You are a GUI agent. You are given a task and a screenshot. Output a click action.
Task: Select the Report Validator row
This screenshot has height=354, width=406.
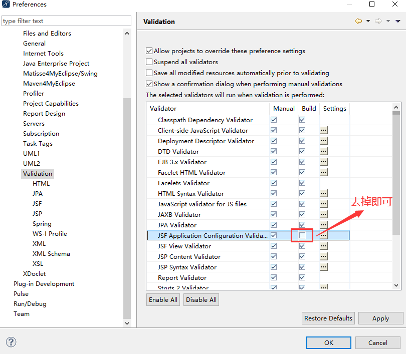(248, 277)
